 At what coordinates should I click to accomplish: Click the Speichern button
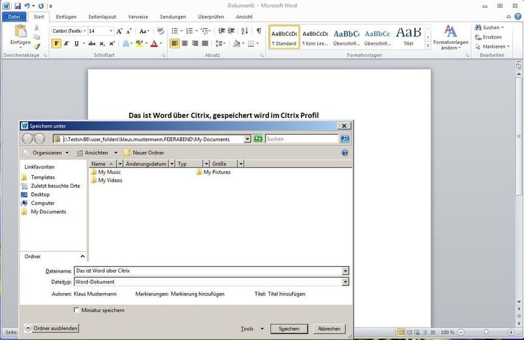(x=289, y=329)
